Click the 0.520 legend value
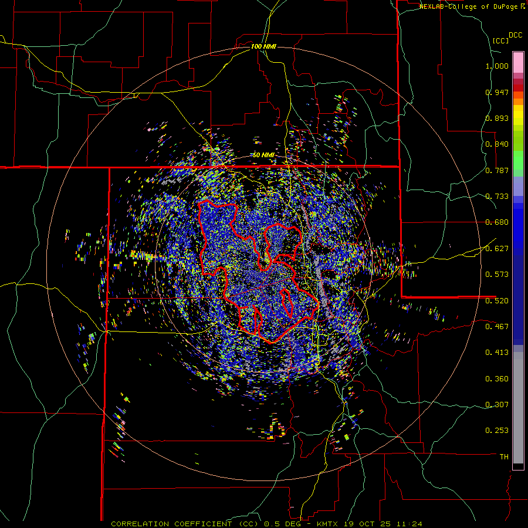This screenshot has height=528, width=528. pos(497,300)
